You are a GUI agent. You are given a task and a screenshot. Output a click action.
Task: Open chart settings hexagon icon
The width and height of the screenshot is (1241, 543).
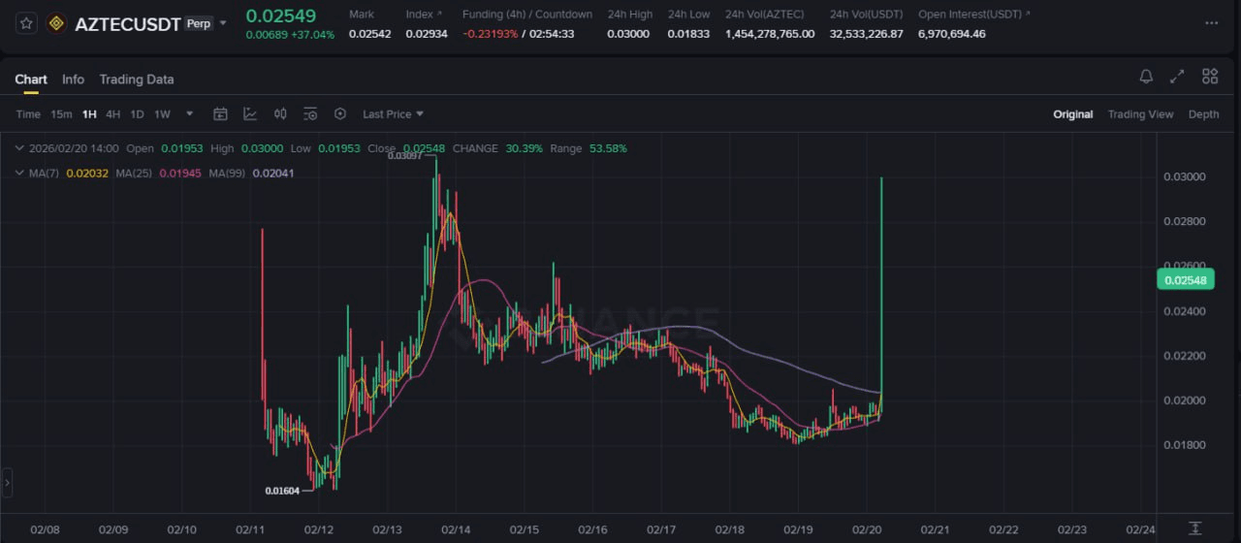(x=339, y=114)
